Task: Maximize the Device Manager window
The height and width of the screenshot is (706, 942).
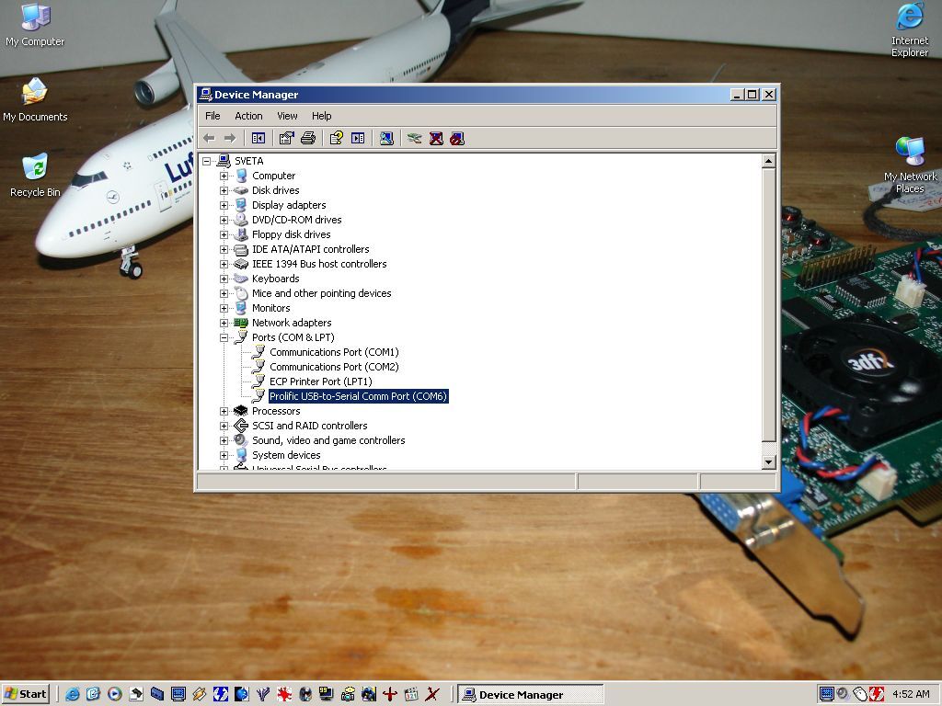Action: tap(752, 95)
